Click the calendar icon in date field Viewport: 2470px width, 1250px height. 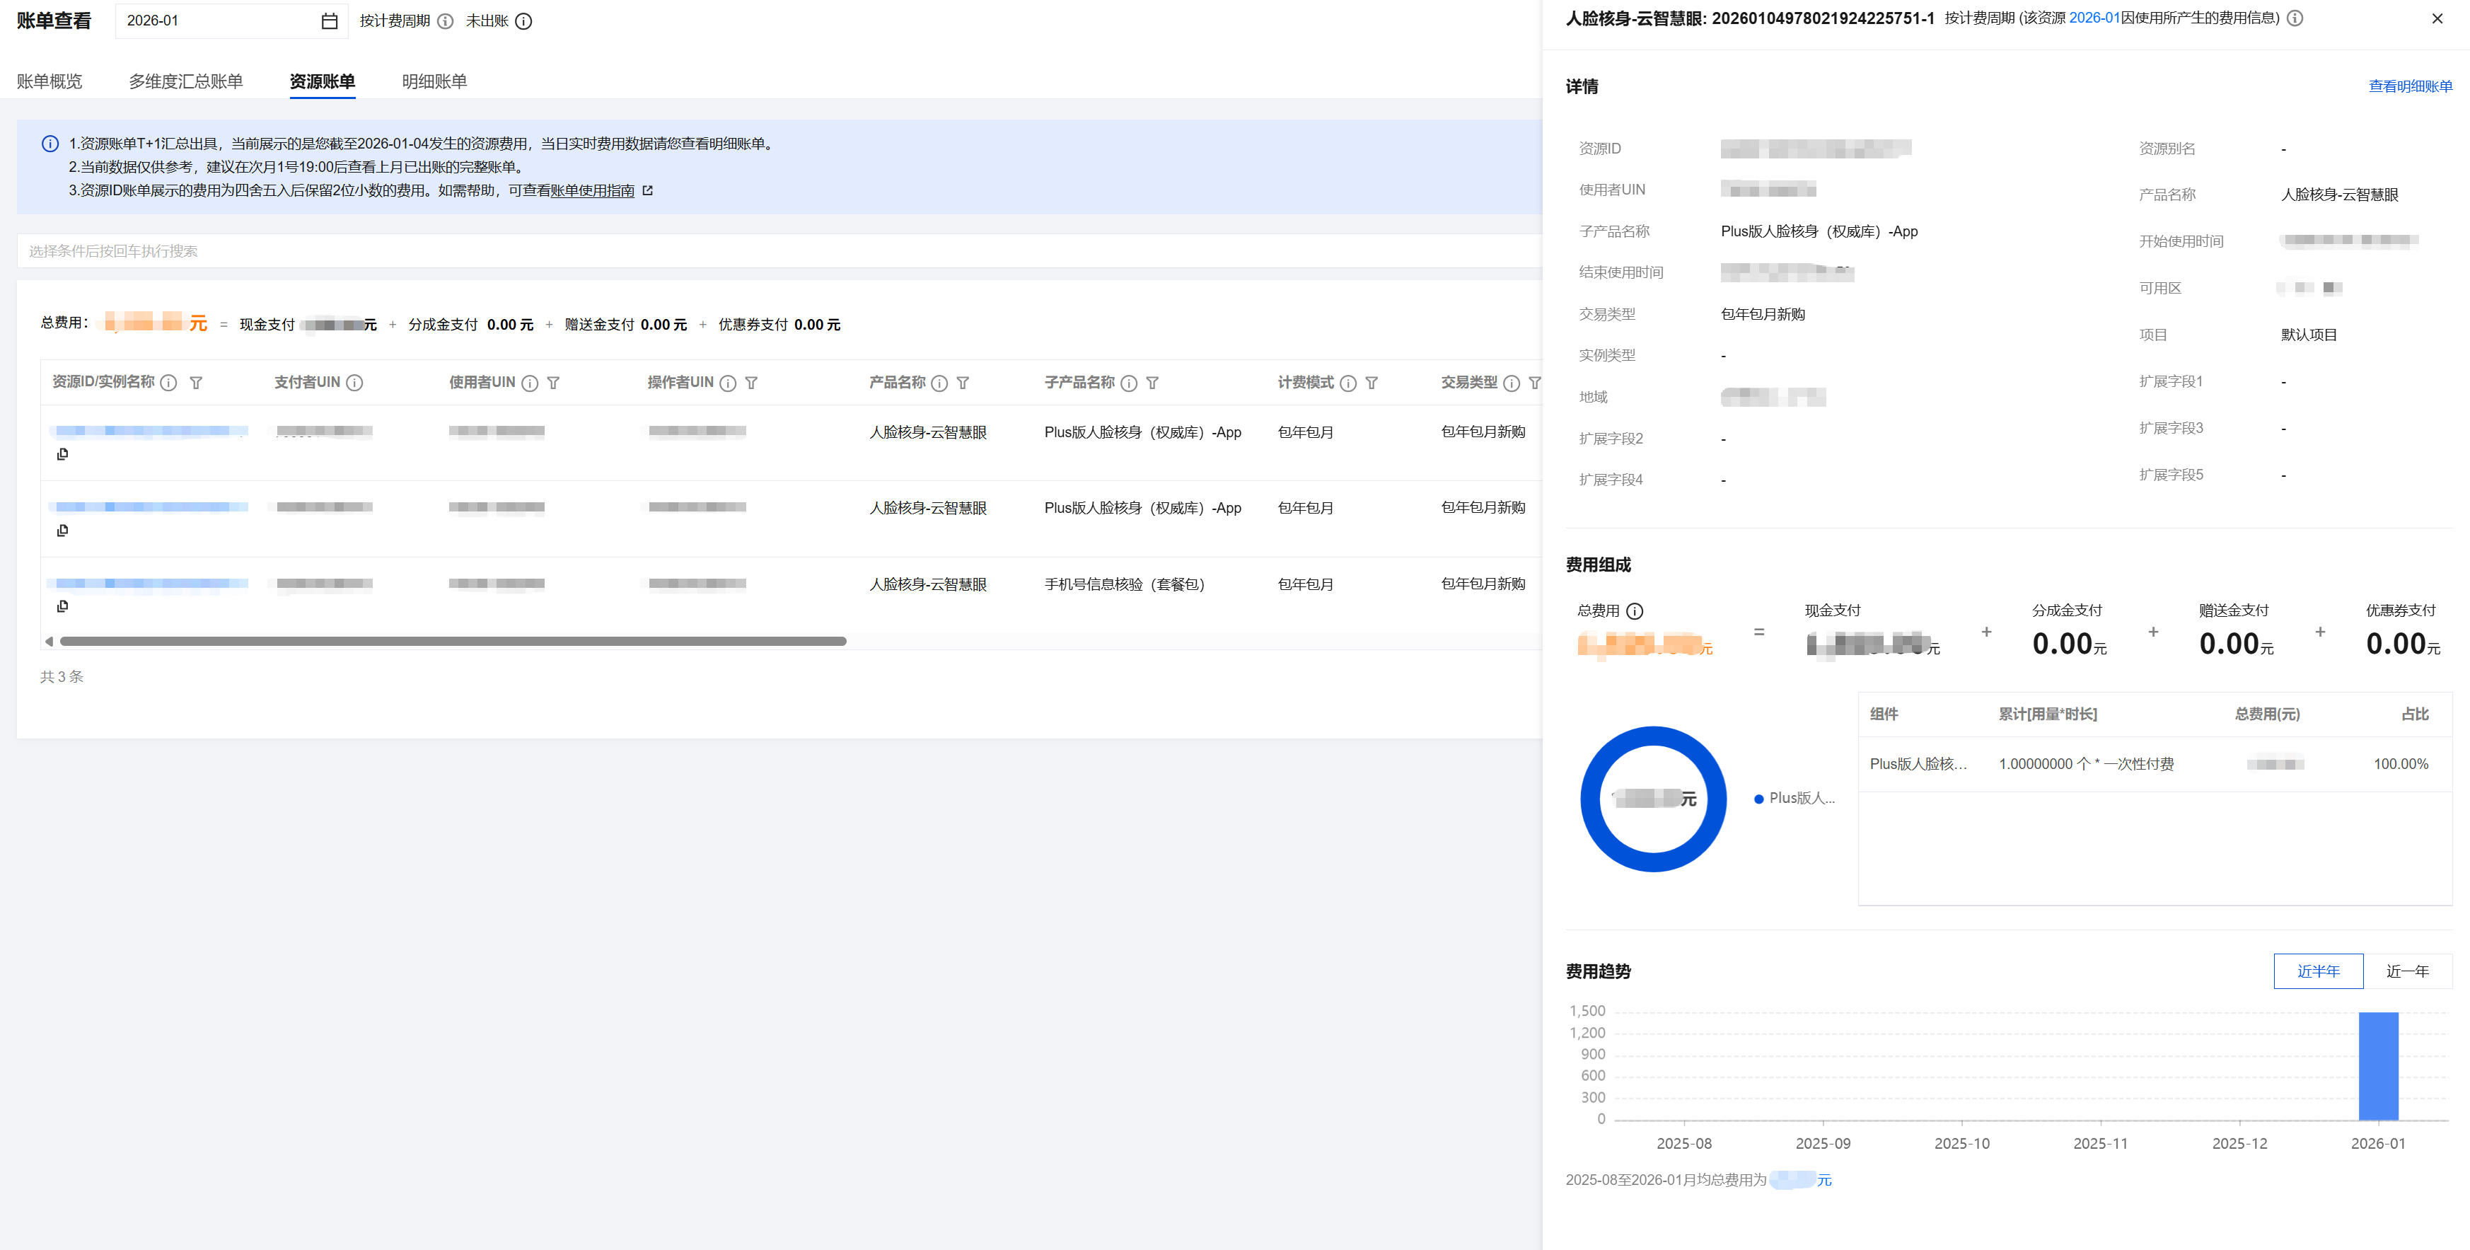[x=329, y=21]
